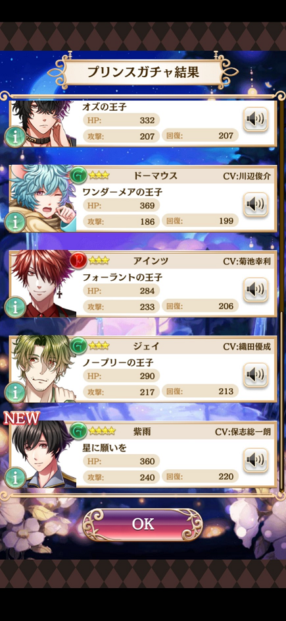Click red P attribute badge on アインツ
Screen dimensions: 286x621
point(78,260)
